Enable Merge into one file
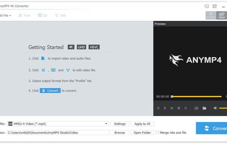Image resolution: width=227 pixels, height=144 pixels. 157,132
